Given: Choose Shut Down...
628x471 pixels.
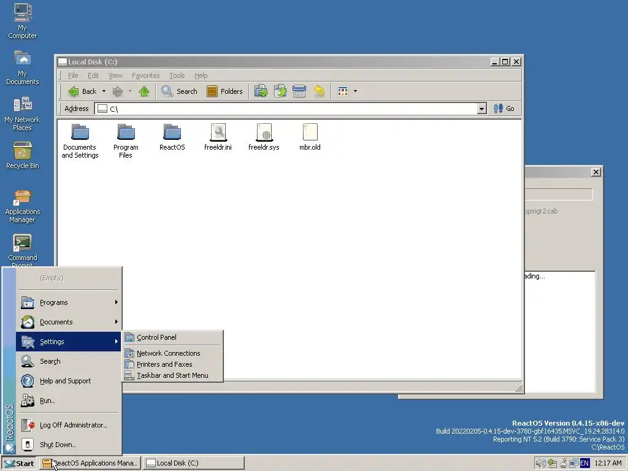Looking at the screenshot, I should pos(69,445).
